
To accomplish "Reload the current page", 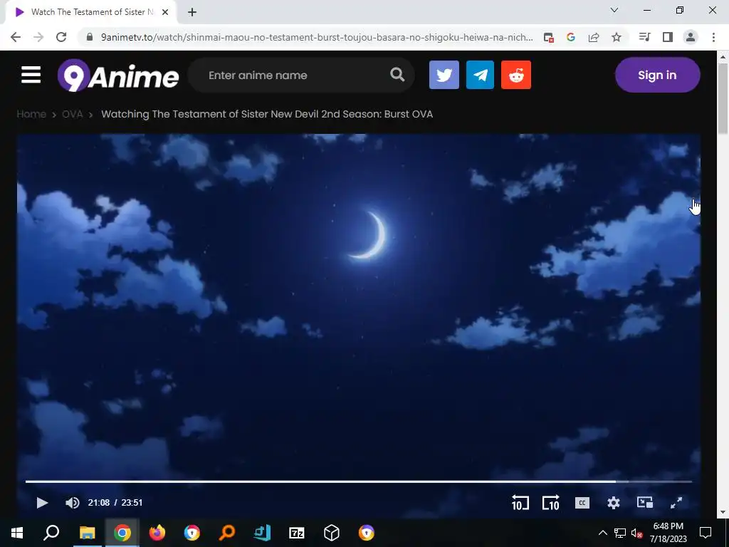I will coord(61,37).
